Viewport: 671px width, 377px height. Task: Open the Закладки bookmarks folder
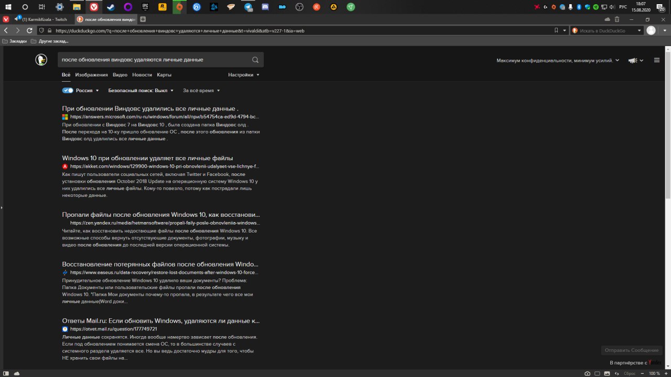(15, 41)
